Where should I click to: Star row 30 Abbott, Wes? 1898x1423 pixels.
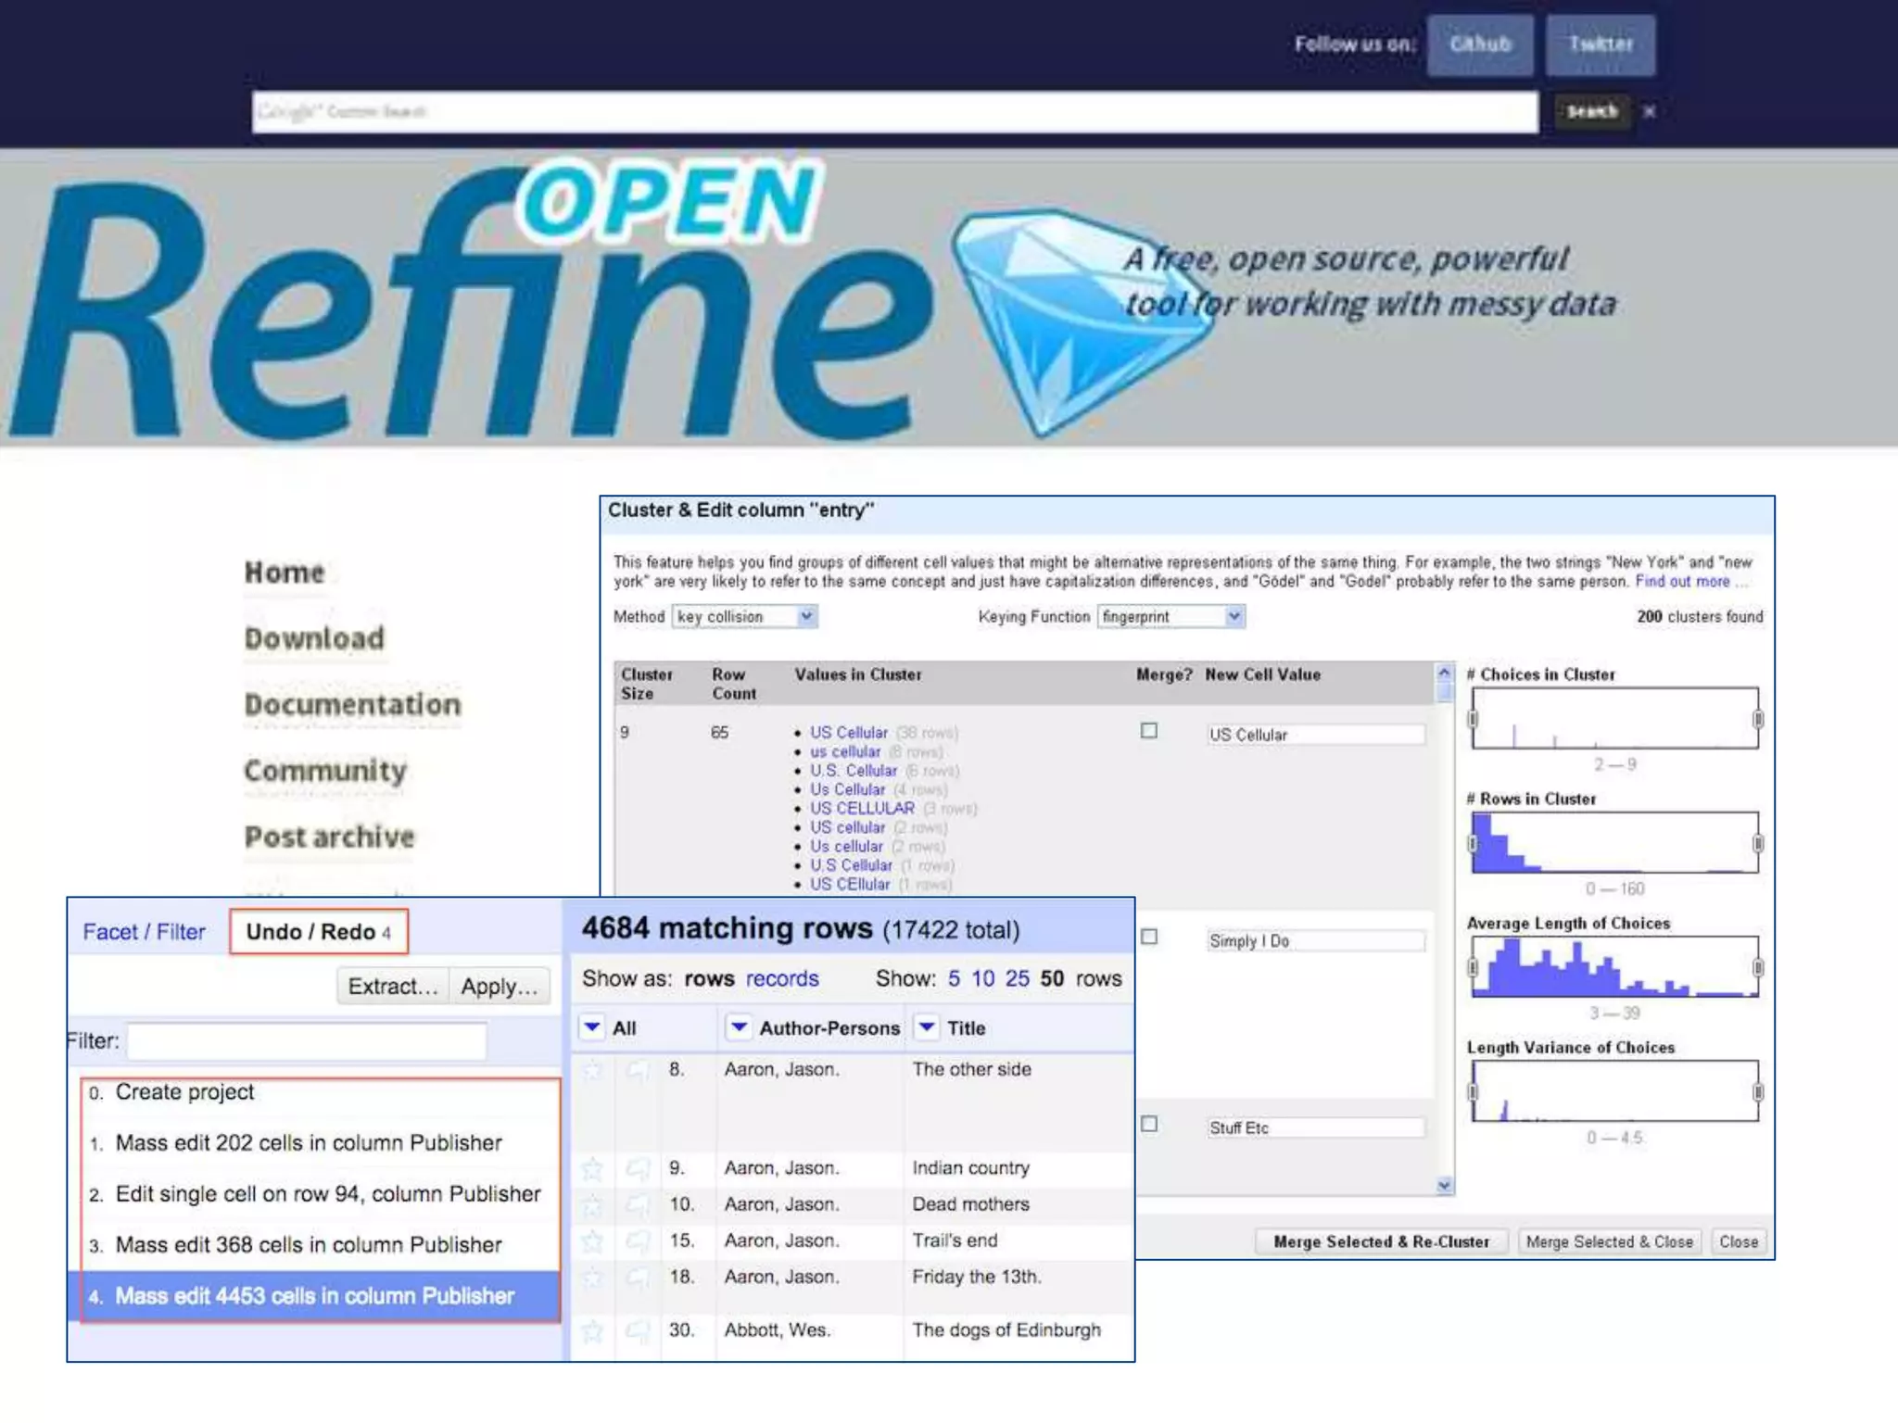tap(592, 1331)
